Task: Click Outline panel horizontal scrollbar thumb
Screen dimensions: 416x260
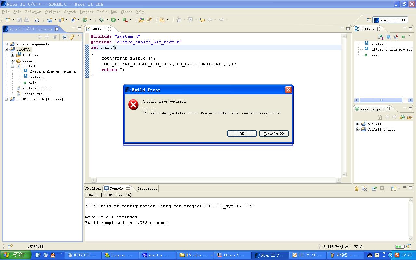Action: pos(381,100)
